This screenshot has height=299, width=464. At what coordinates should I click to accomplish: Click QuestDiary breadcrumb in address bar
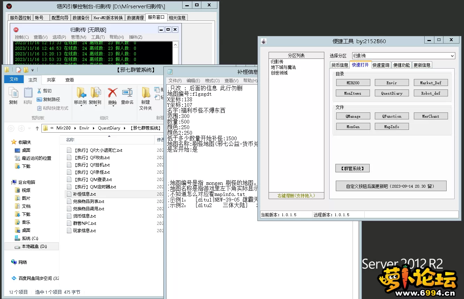(x=109, y=128)
